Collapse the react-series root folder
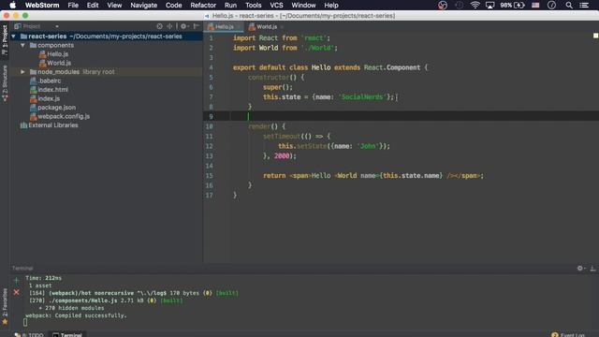This screenshot has width=599, height=337. pos(14,37)
